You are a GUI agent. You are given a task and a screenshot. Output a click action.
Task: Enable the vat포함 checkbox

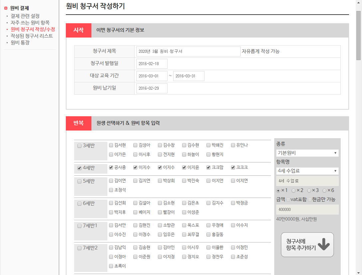[288, 200]
